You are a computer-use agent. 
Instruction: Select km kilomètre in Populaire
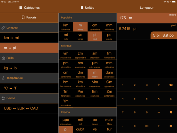pyautogui.click(x=66, y=27)
